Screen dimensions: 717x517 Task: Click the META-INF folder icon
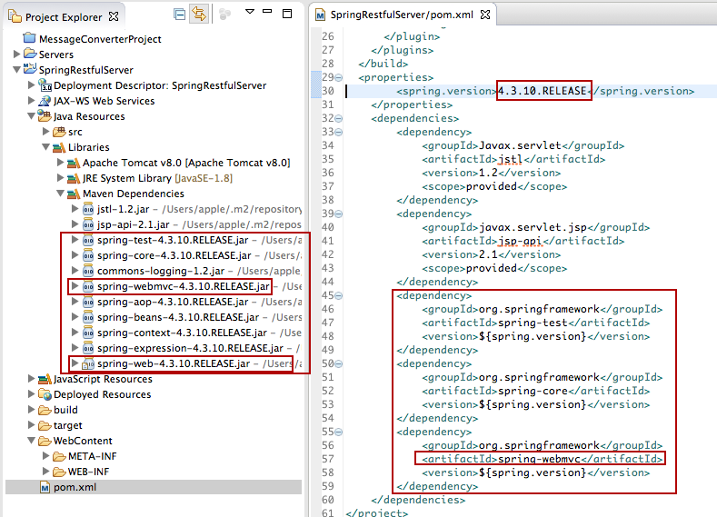pos(59,456)
